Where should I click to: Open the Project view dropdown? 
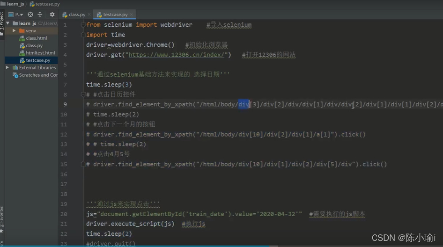[16, 15]
